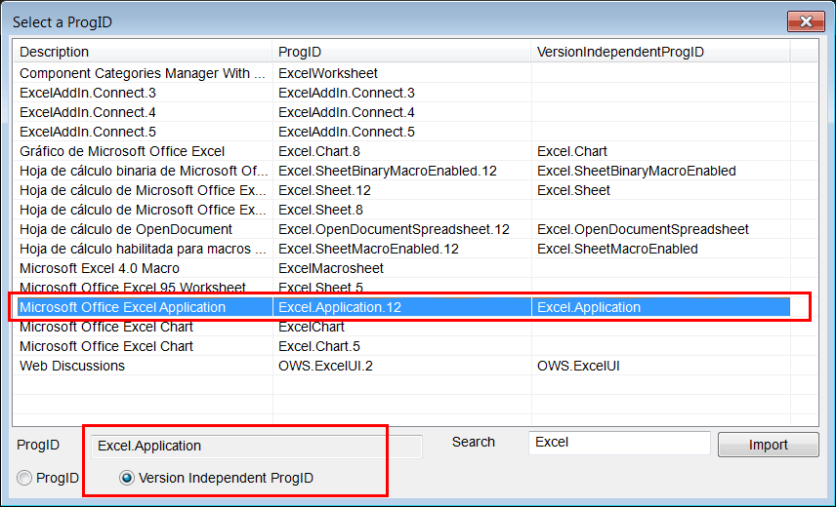Click the Excel.OpenDocumentSpreadsheet.12 cell
836x507 pixels.
click(x=401, y=229)
